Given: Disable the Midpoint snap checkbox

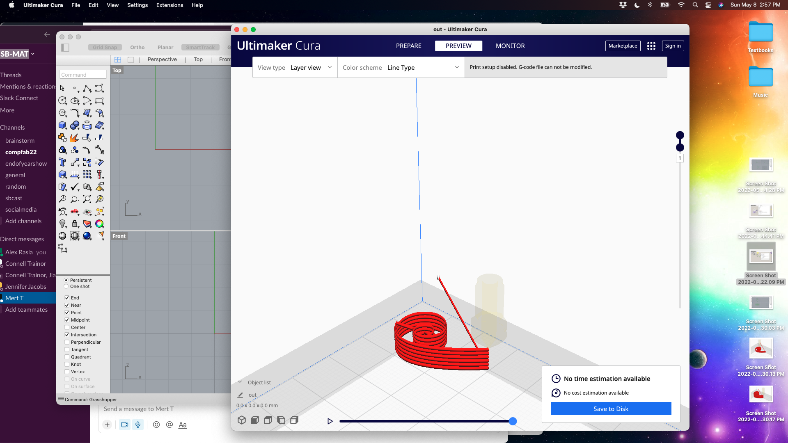Looking at the screenshot, I should point(67,320).
